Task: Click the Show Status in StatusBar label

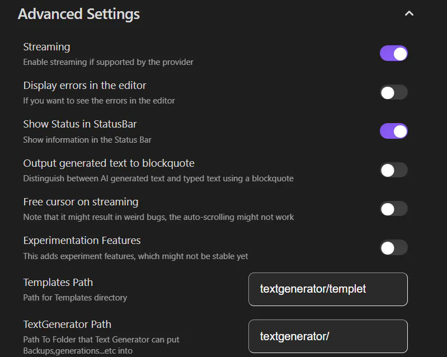Action: point(80,124)
